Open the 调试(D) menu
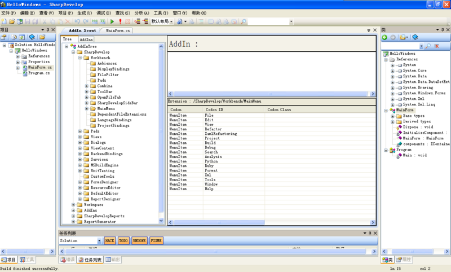This screenshot has height=272, width=451. pyautogui.click(x=103, y=12)
